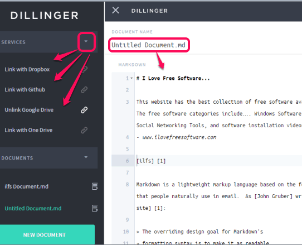The height and width of the screenshot is (245, 302).
Task: Click the document icon beside sidebar Untitled Document.md
Action: click(95, 208)
